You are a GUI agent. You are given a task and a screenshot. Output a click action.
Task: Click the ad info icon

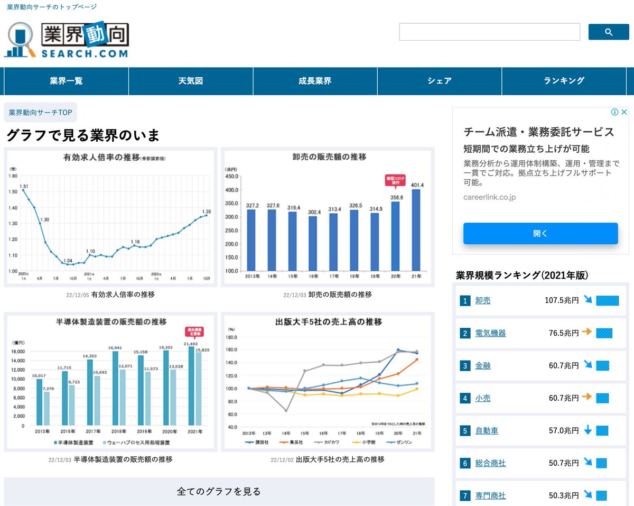coord(615,112)
